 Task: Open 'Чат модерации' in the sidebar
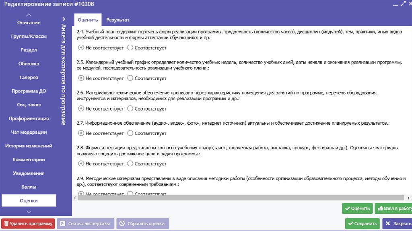[x=29, y=132]
